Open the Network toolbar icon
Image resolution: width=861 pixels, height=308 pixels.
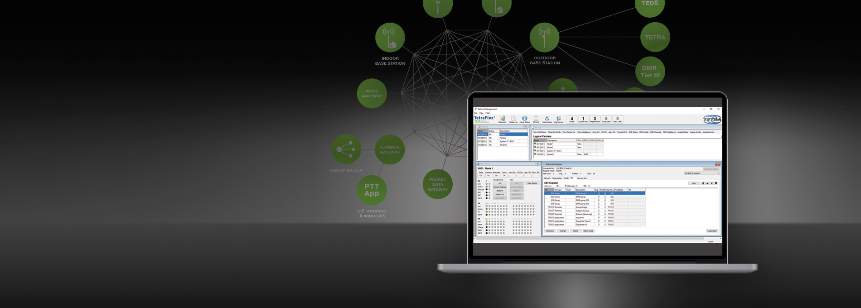[x=502, y=120]
